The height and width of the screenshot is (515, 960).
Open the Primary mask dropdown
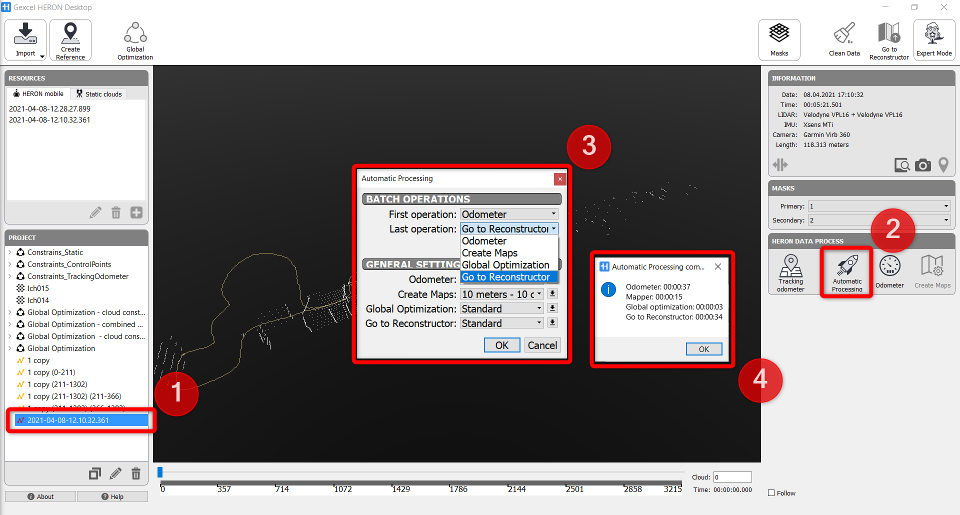click(879, 206)
